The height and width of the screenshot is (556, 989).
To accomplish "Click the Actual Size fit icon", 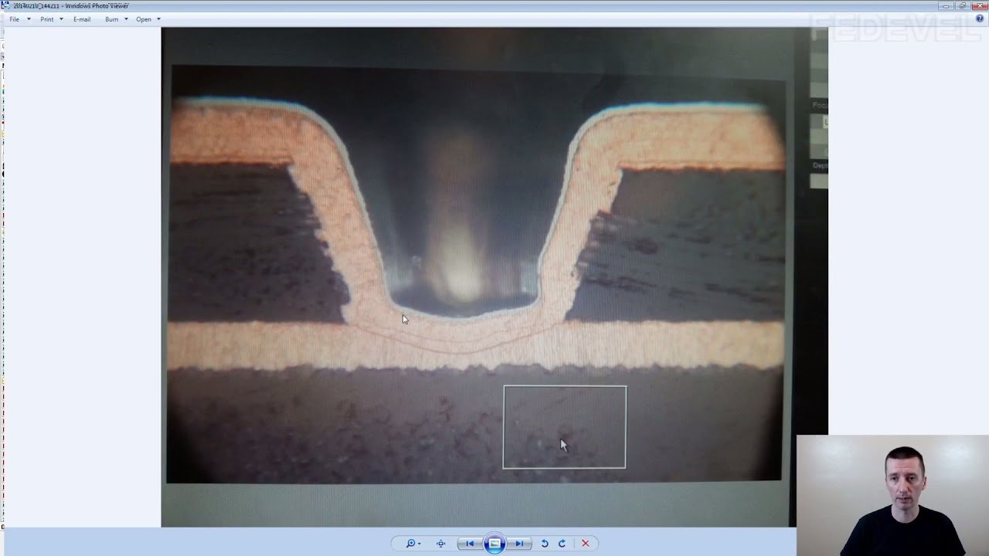I will (441, 544).
